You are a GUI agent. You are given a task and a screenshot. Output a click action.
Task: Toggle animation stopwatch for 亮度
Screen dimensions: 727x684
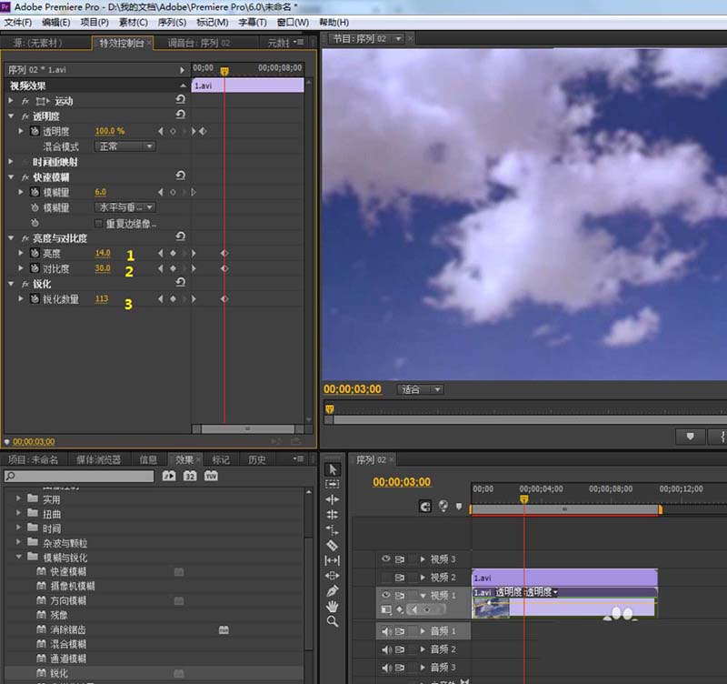[x=35, y=254]
